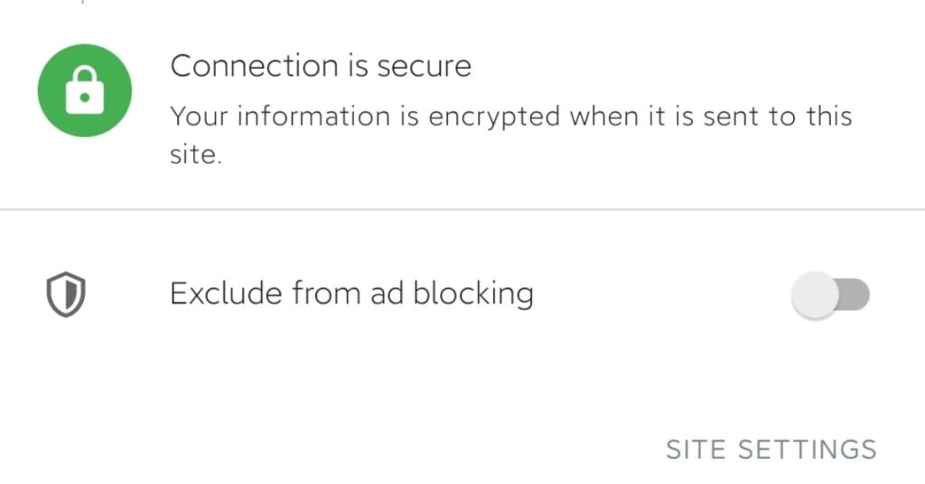The height and width of the screenshot is (484, 925).
Task: Click the word "site." ending the description
Action: point(196,154)
